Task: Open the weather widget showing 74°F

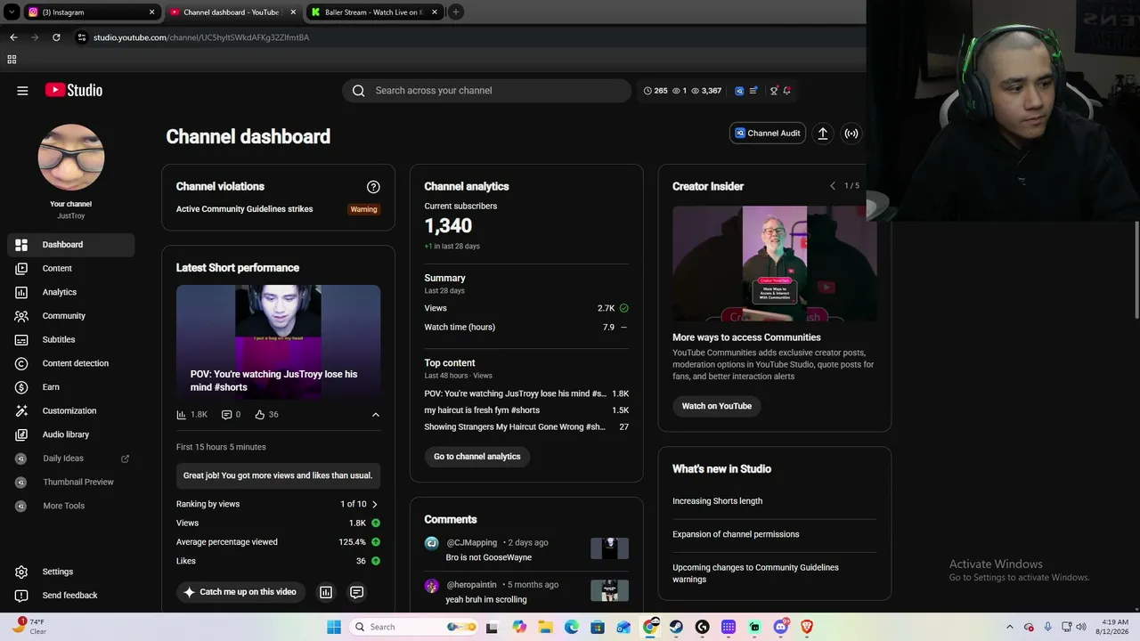Action: 30,626
